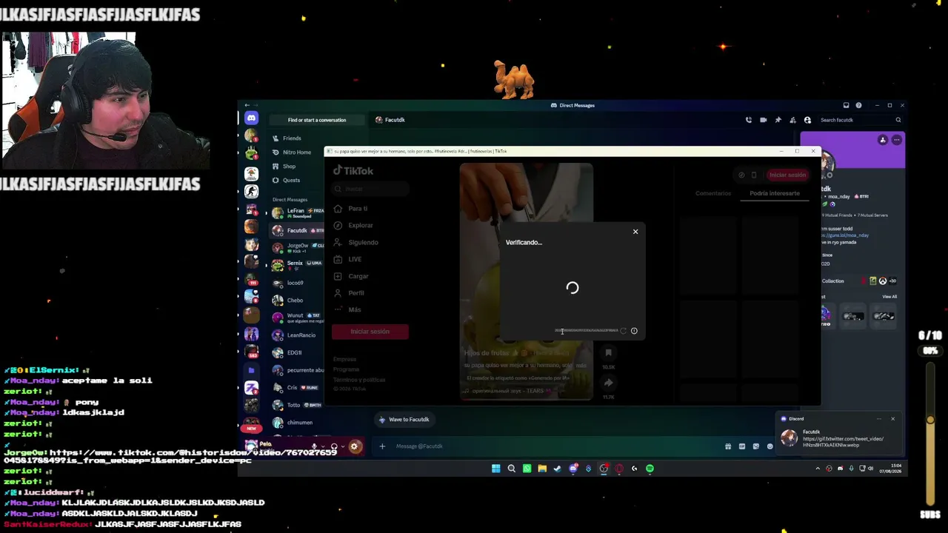Image resolution: width=948 pixels, height=533 pixels.
Task: Open the guns.lol/moa_nday profile link
Action: [x=845, y=235]
